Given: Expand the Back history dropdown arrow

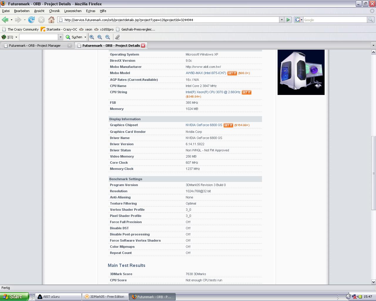Looking at the screenshot, I should click(11, 20).
